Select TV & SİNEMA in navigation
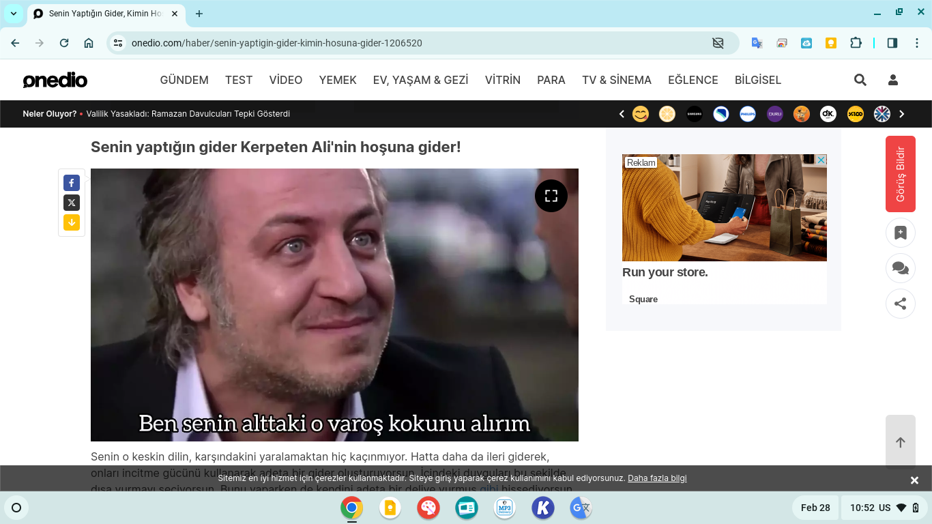The width and height of the screenshot is (932, 524). tap(617, 80)
